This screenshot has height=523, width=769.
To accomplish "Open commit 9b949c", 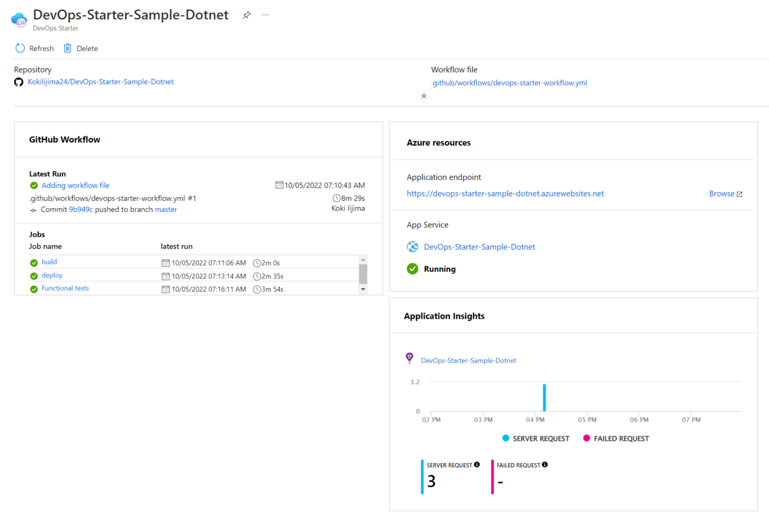I will point(81,209).
